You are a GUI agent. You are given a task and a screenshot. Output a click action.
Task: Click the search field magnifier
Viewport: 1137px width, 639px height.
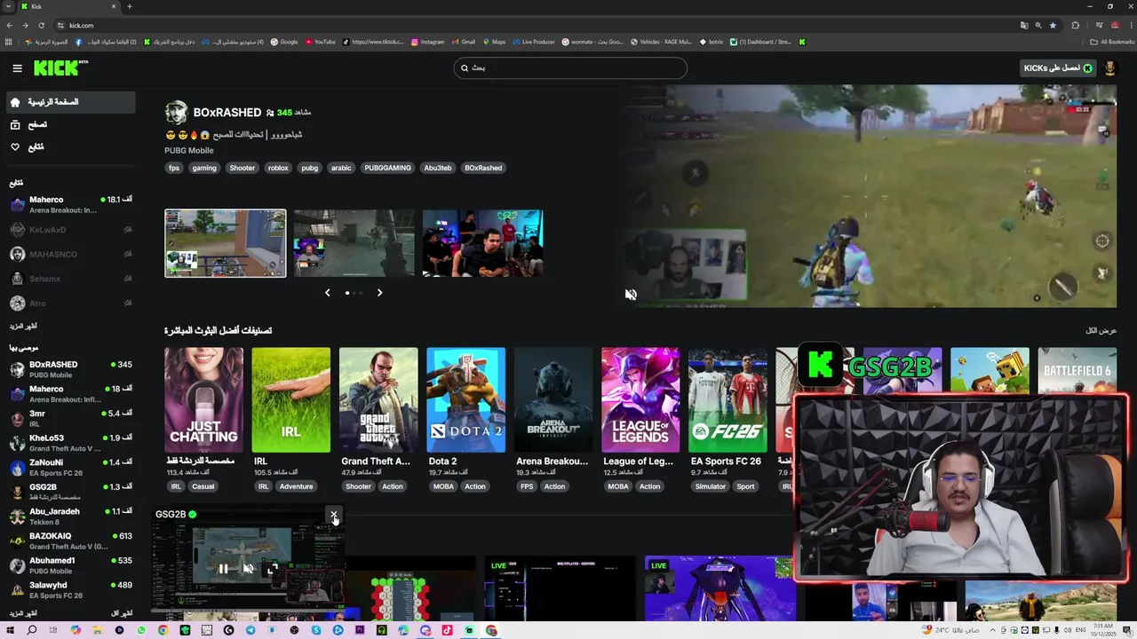coord(464,68)
